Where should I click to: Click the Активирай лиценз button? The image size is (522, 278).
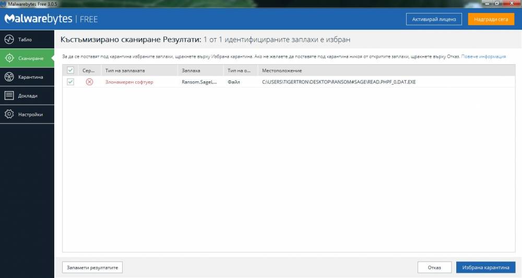click(x=434, y=19)
